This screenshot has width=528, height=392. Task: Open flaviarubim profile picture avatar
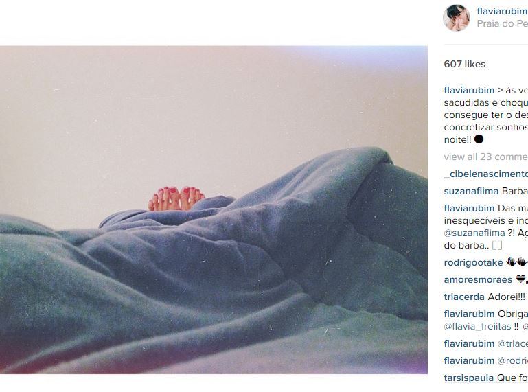(x=457, y=18)
